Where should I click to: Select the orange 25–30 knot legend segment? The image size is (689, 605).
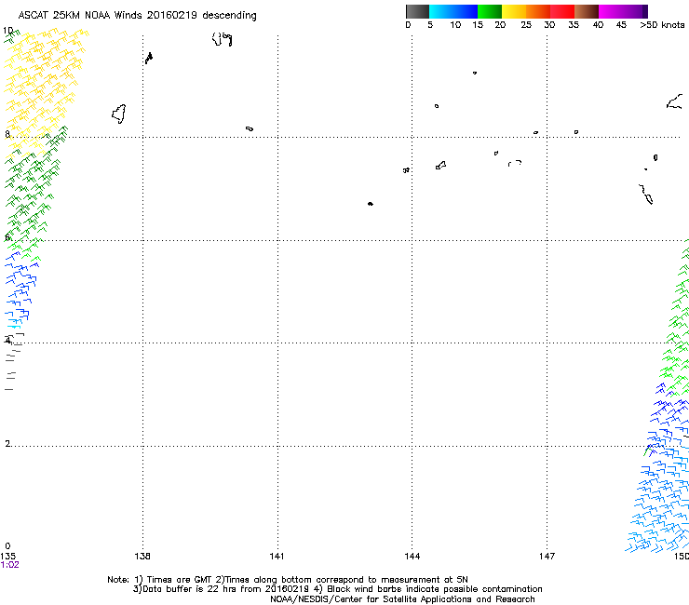[538, 11]
